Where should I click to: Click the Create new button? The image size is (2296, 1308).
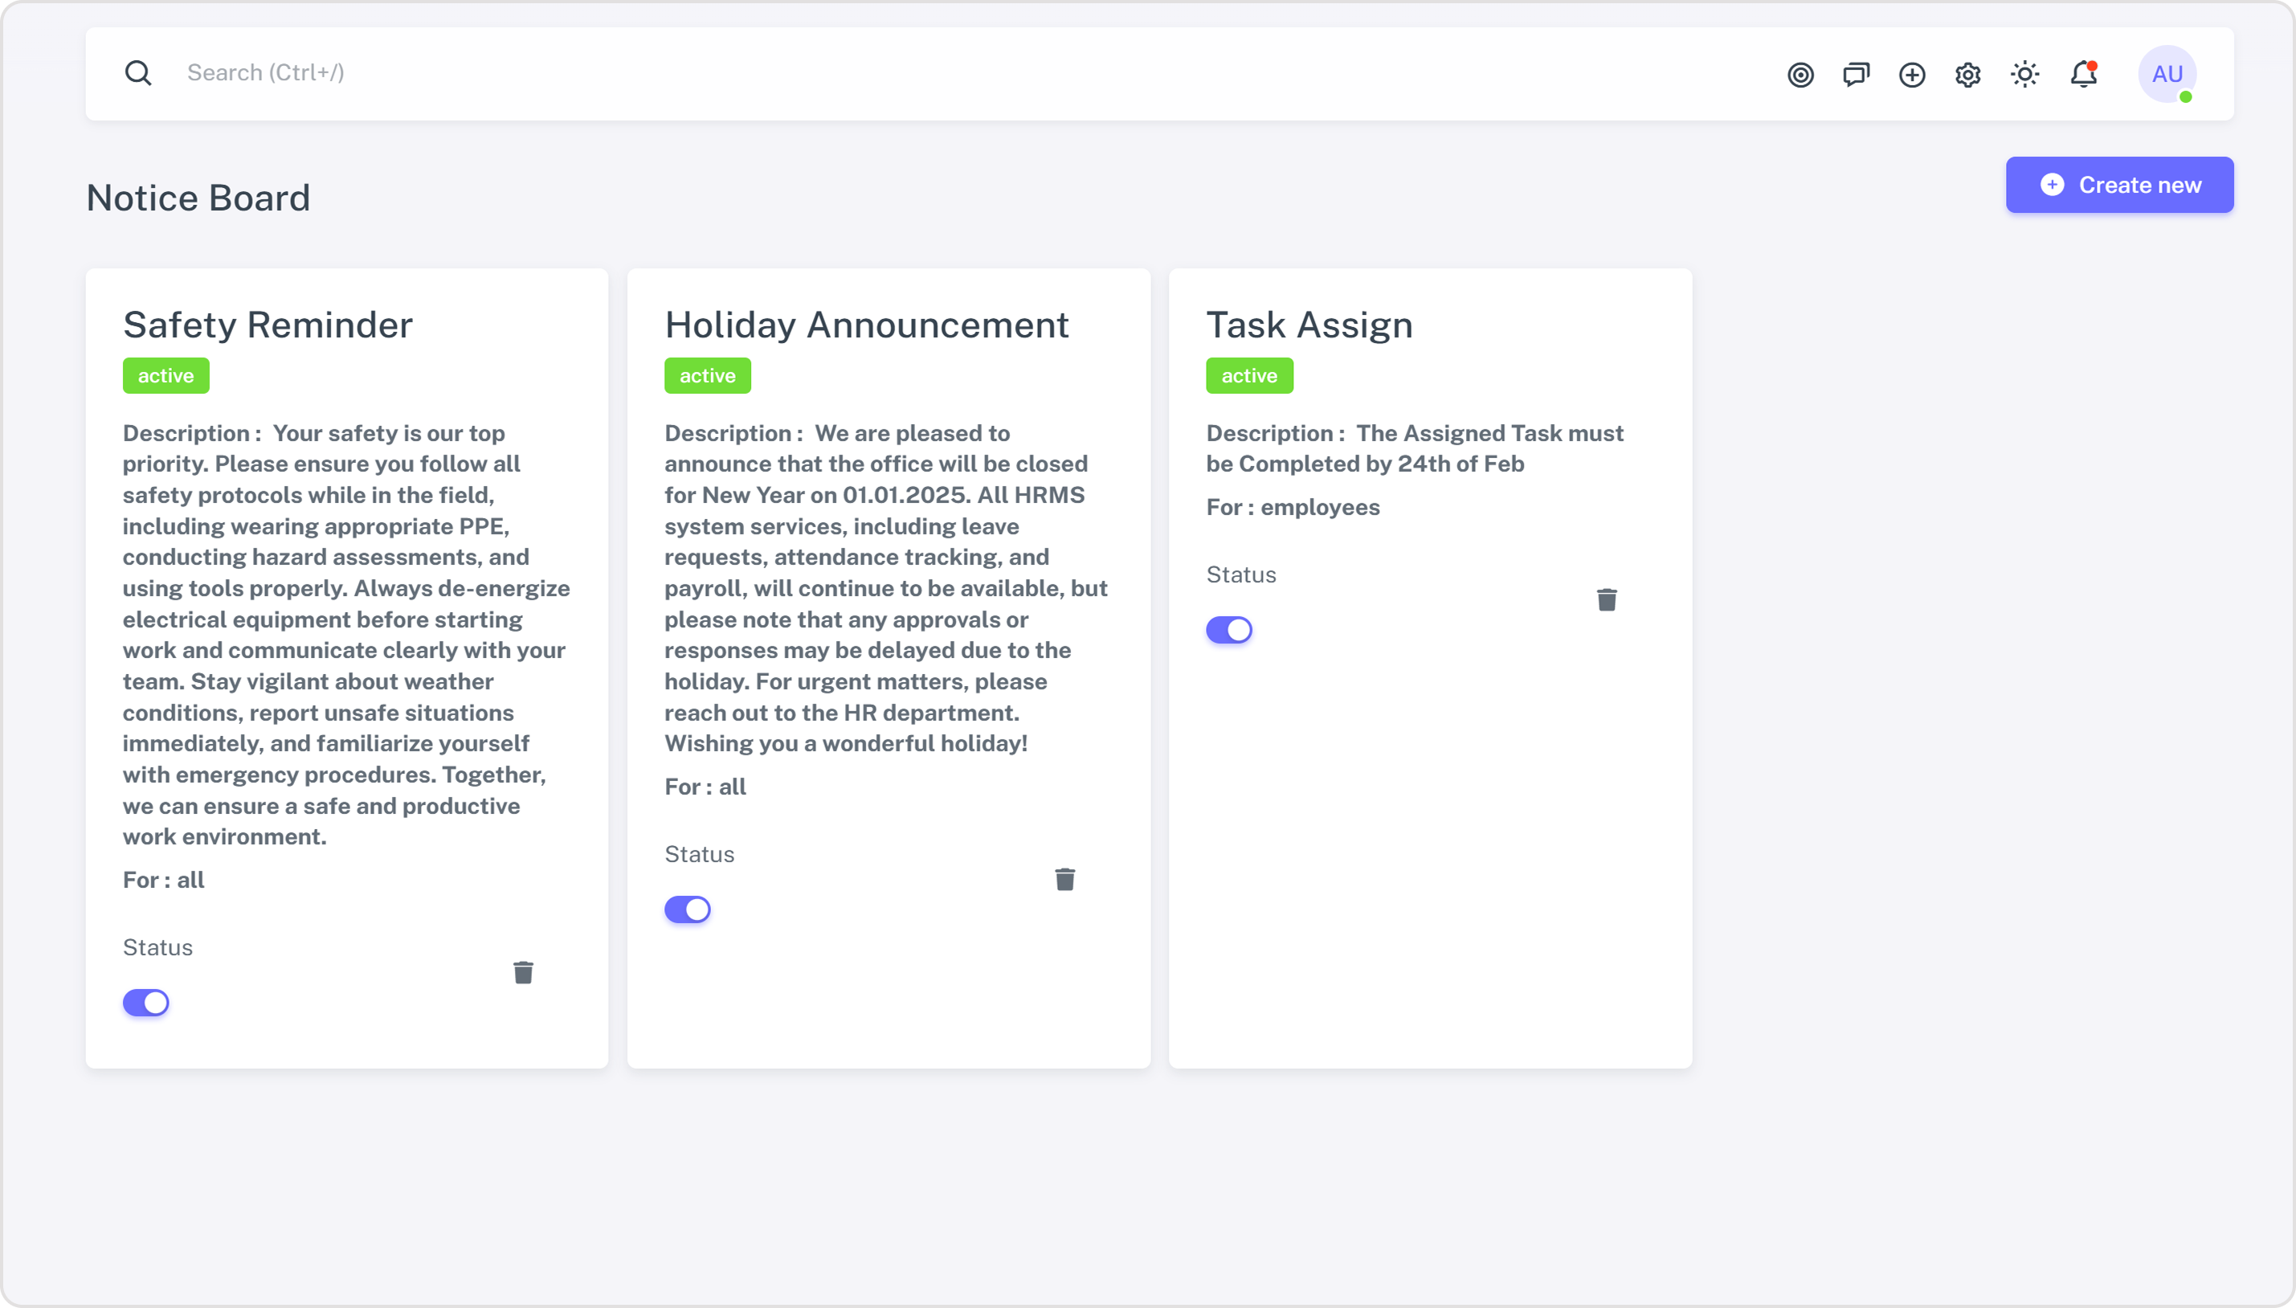tap(2119, 185)
